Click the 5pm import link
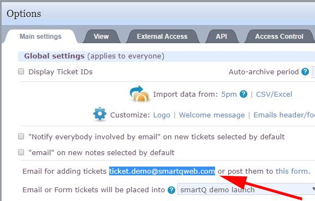315x201 pixels. [229, 94]
